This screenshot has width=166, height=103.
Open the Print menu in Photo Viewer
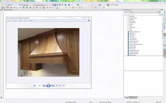[15, 20]
